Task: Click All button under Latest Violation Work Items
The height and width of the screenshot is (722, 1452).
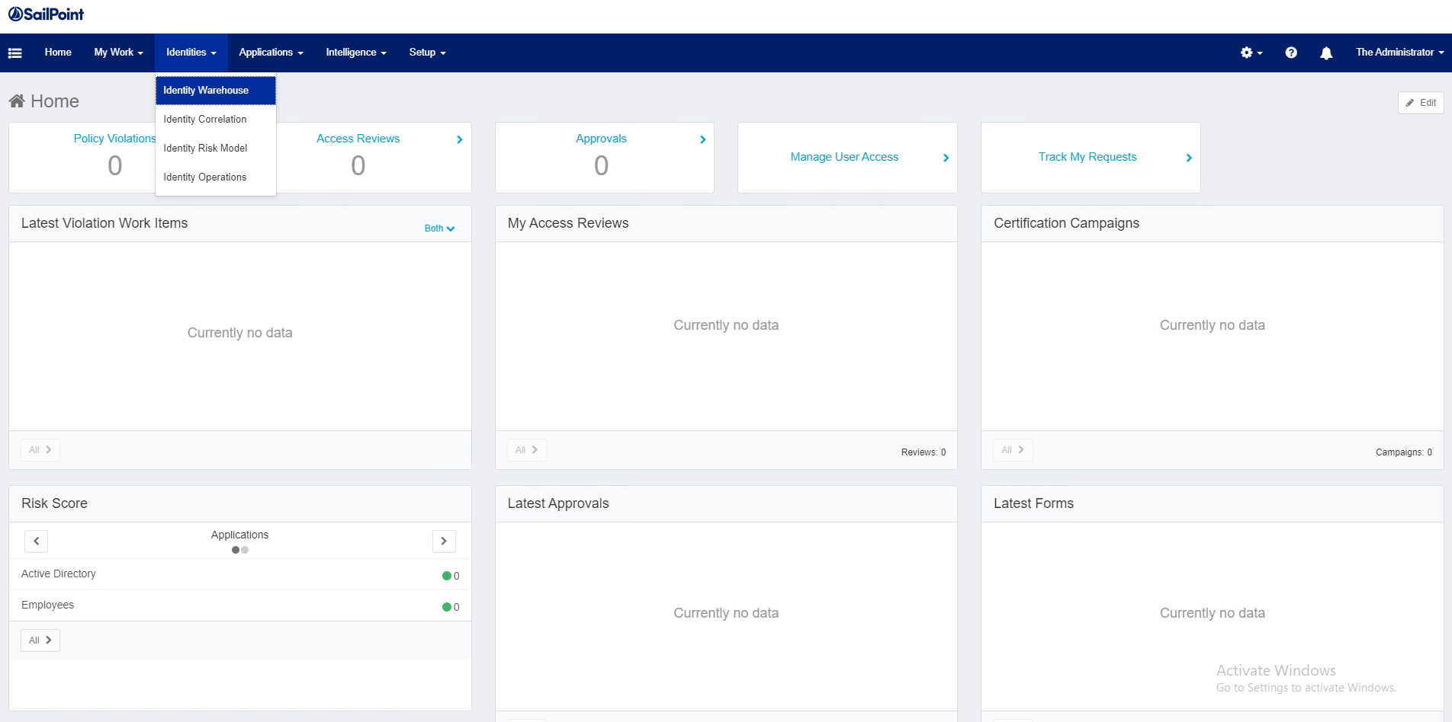Action: pyautogui.click(x=40, y=450)
